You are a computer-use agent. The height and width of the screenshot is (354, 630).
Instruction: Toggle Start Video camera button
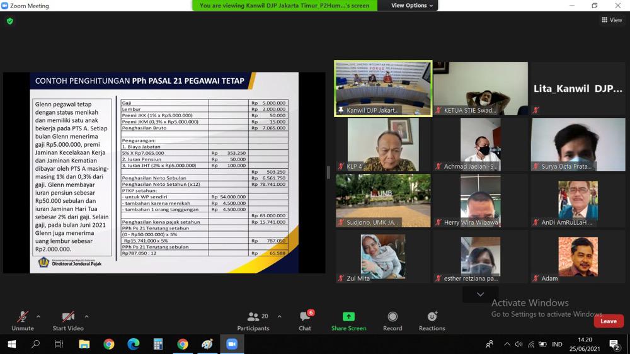point(68,321)
